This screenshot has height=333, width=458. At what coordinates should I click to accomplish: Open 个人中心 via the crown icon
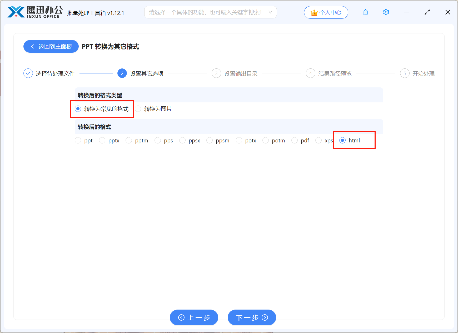326,12
